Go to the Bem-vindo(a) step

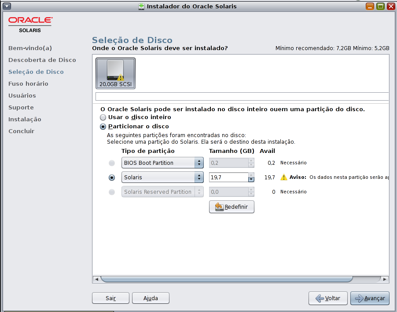click(30, 48)
